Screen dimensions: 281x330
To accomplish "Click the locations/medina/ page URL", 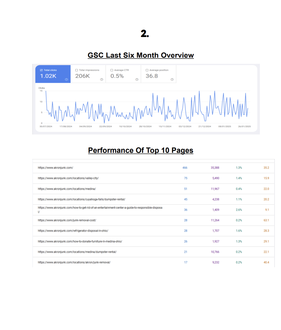I will click(x=65, y=189).
